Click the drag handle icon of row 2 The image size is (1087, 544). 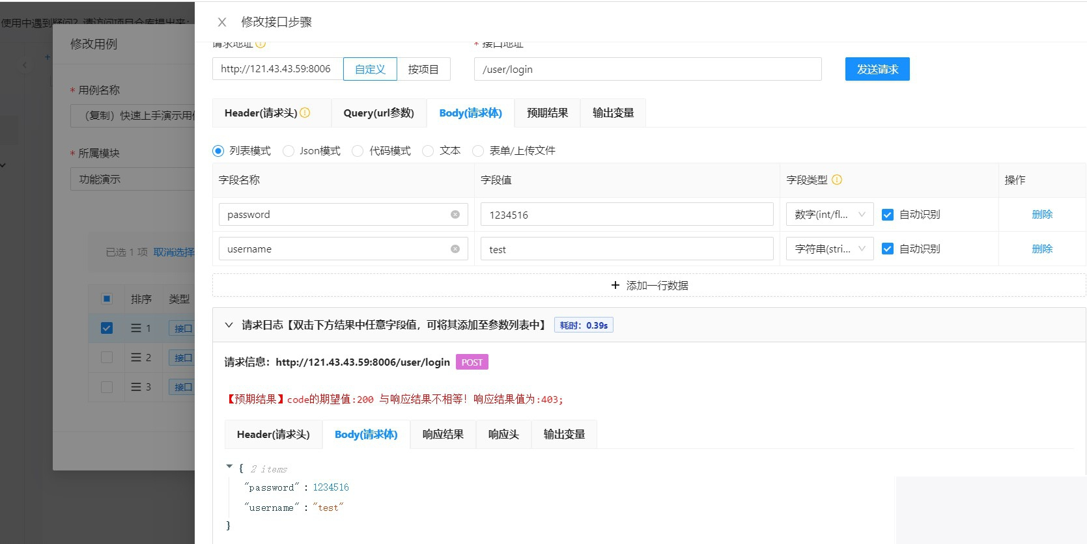[136, 357]
